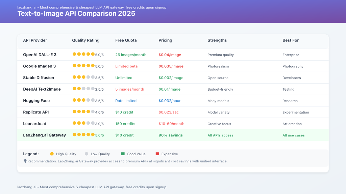Click the yellow High Quality legend dot

coord(52,154)
